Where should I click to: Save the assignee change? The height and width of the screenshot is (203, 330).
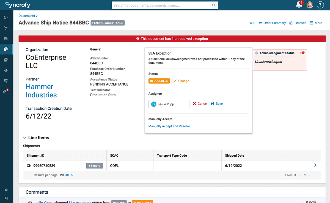pos(217,104)
